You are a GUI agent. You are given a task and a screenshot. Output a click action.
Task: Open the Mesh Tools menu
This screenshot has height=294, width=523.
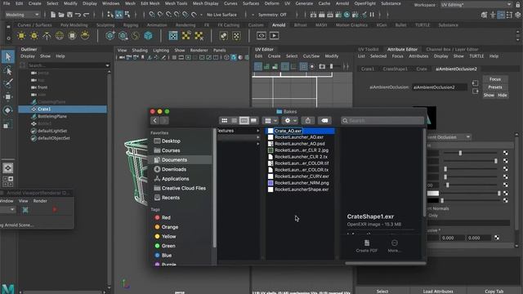(x=176, y=3)
